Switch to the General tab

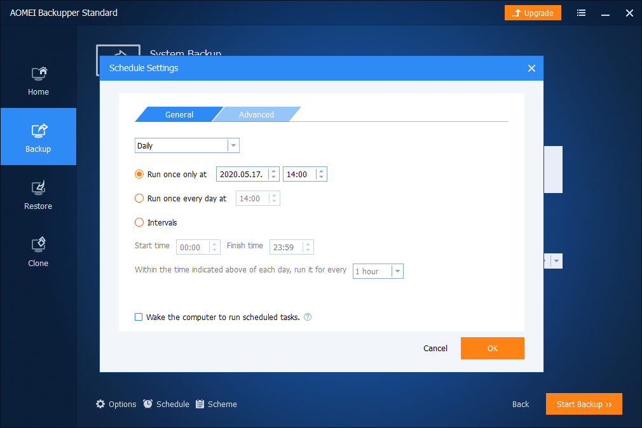(179, 114)
